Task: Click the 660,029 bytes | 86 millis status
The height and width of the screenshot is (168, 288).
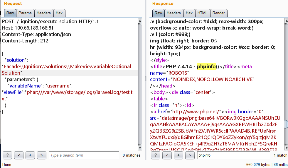Action: [267, 165]
